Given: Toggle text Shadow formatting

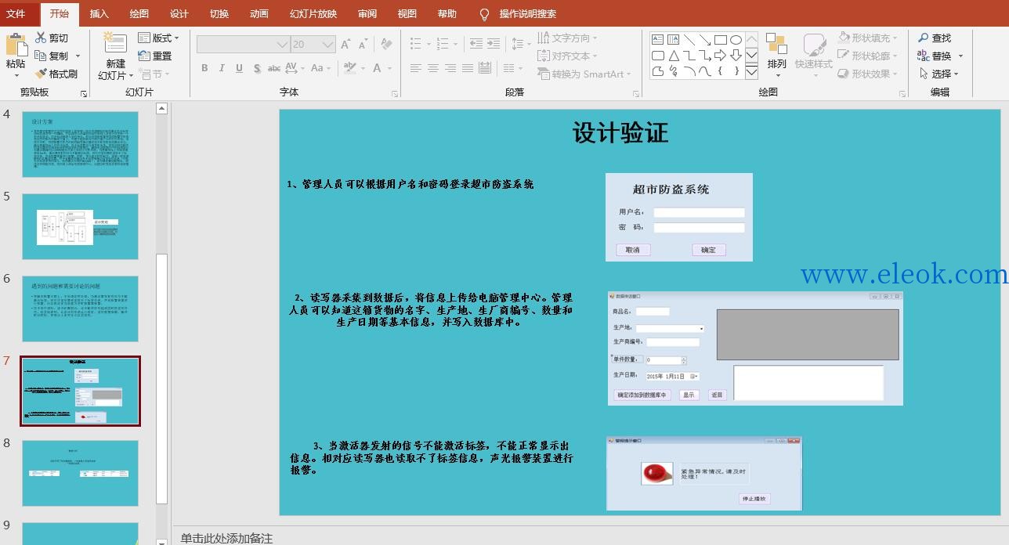Looking at the screenshot, I should point(257,68).
